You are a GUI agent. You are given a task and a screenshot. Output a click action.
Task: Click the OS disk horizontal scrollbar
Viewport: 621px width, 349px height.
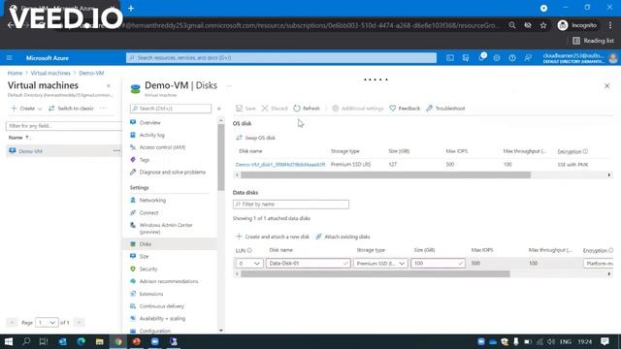point(385,174)
